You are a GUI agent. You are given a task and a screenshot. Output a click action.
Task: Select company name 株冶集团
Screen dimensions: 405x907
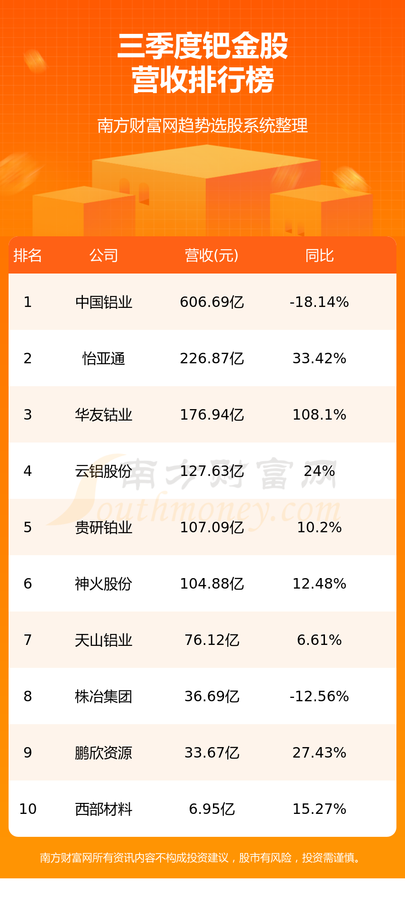tap(103, 696)
